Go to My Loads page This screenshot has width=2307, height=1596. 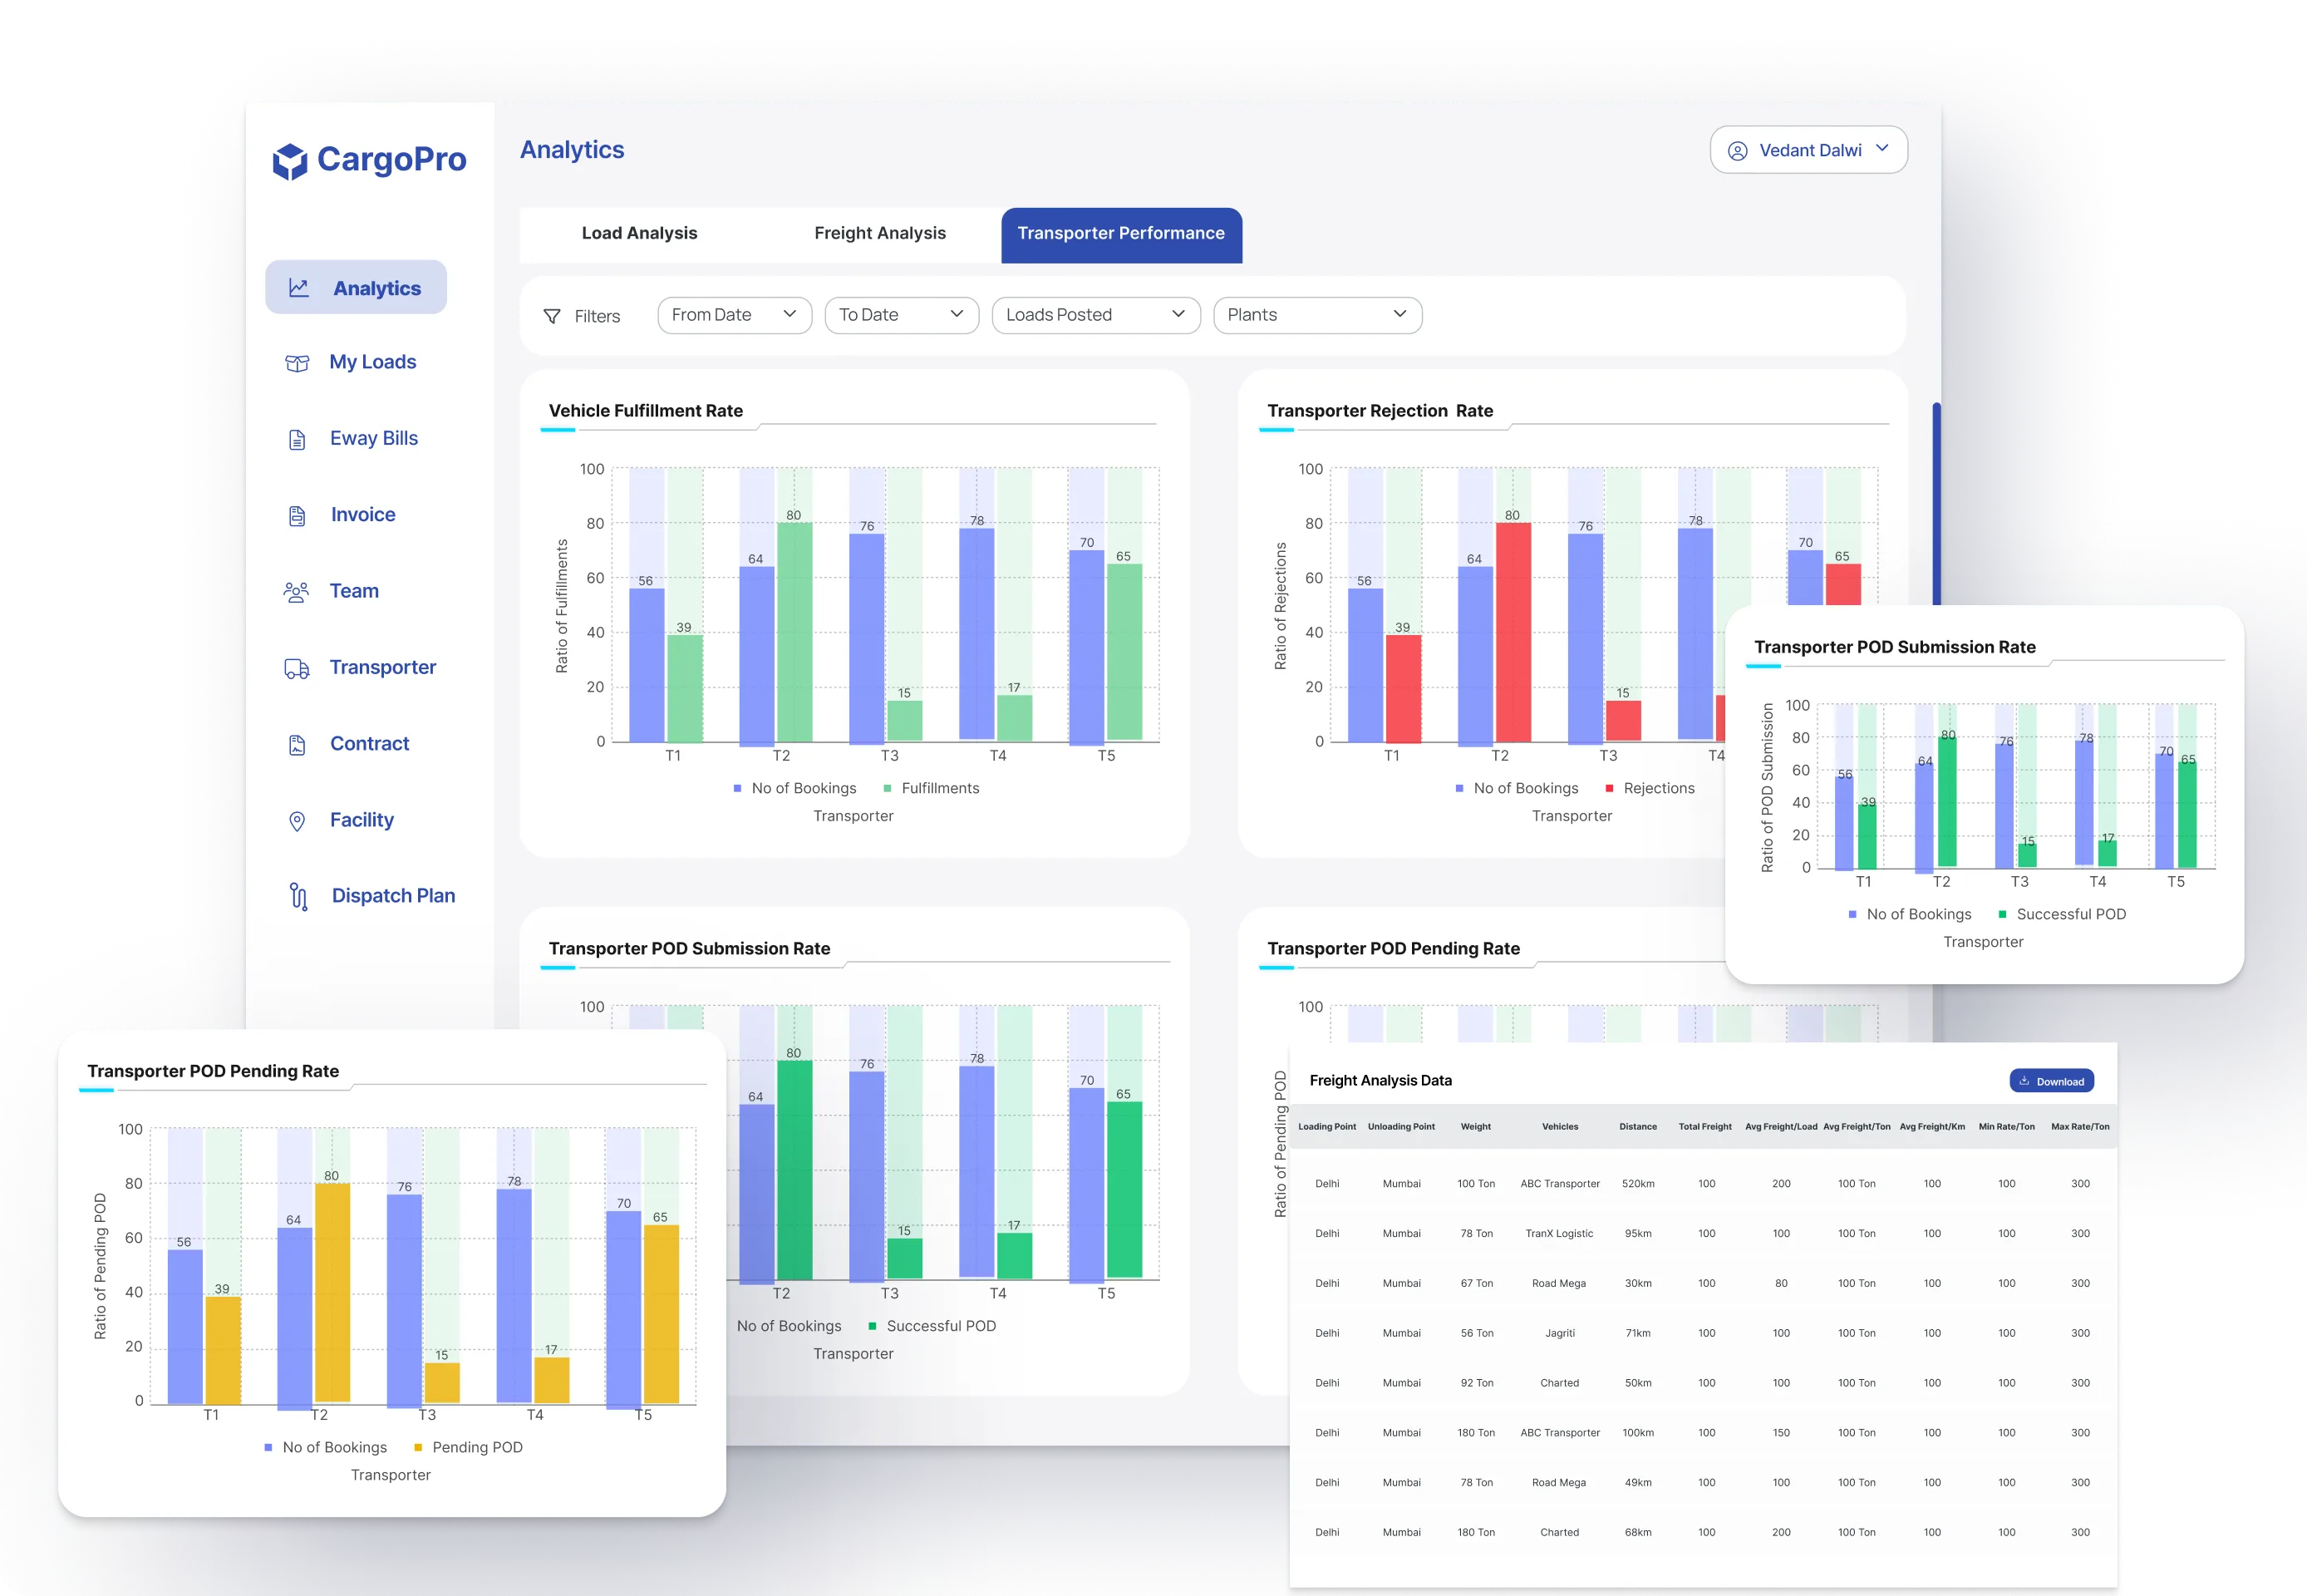tap(373, 362)
